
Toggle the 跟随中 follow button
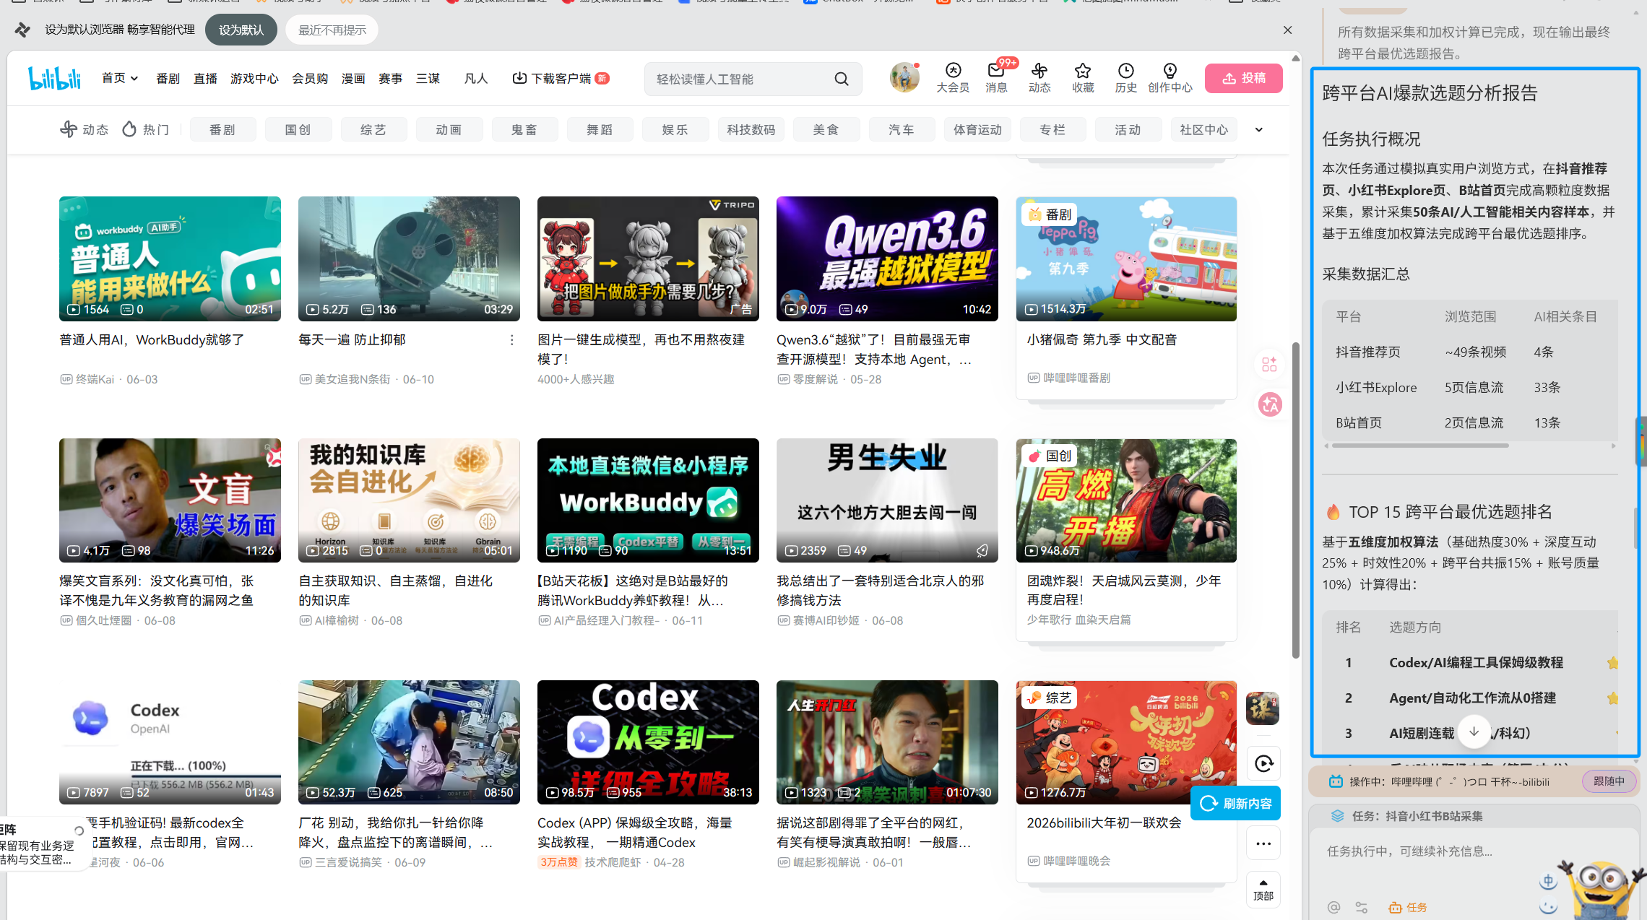(1609, 781)
